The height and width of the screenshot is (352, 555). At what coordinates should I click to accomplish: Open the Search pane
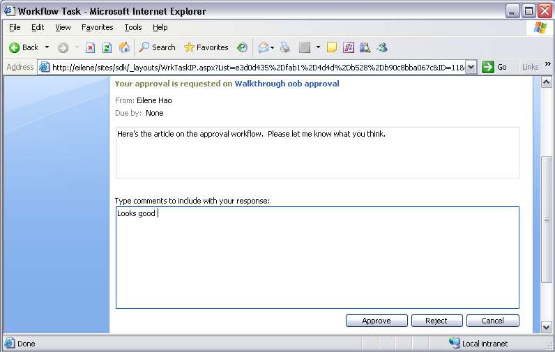pyautogui.click(x=157, y=47)
